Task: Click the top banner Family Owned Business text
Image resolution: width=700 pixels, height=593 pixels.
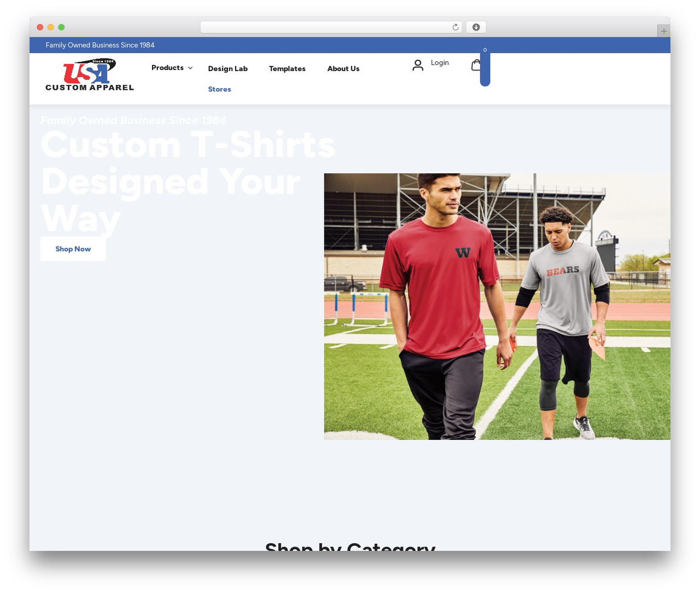Action: (100, 45)
